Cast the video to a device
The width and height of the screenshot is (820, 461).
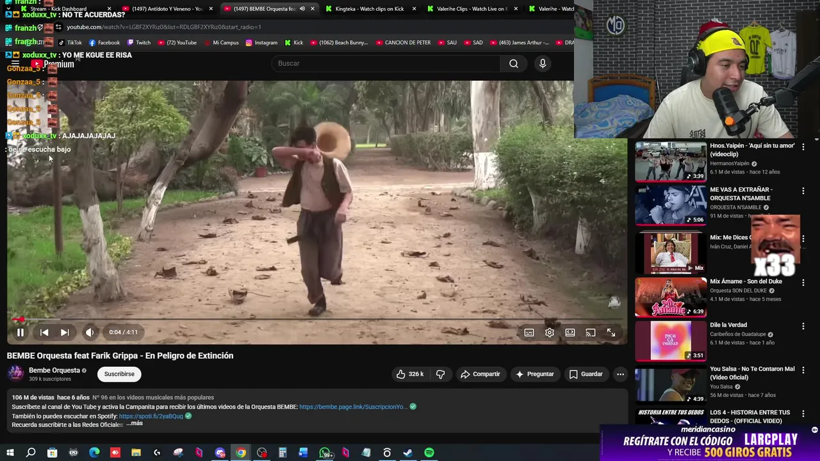[x=591, y=333]
